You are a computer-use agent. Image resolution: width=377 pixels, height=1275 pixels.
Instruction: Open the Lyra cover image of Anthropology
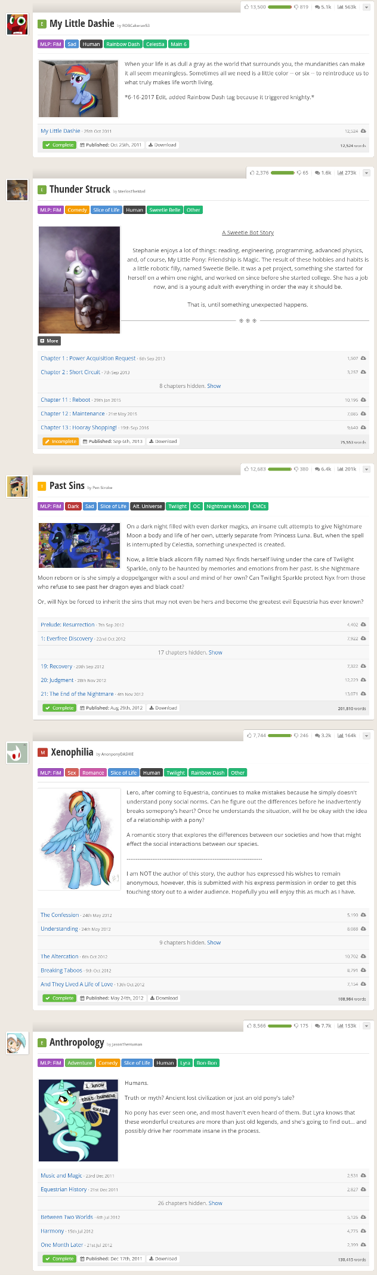point(78,1120)
